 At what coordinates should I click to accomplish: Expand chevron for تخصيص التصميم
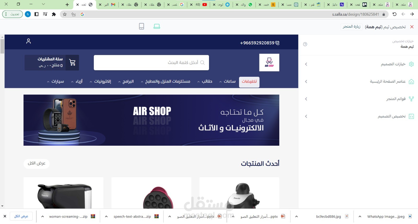click(x=306, y=116)
